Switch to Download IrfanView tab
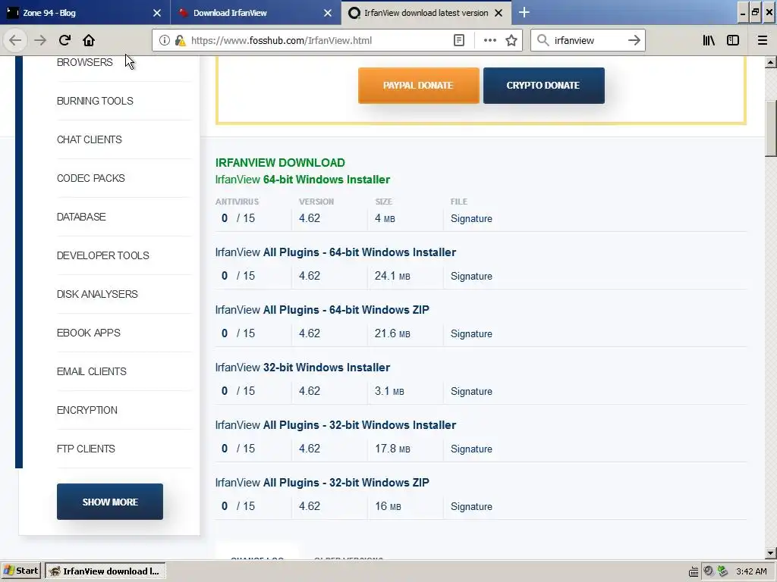This screenshot has height=582, width=777. coord(256,13)
